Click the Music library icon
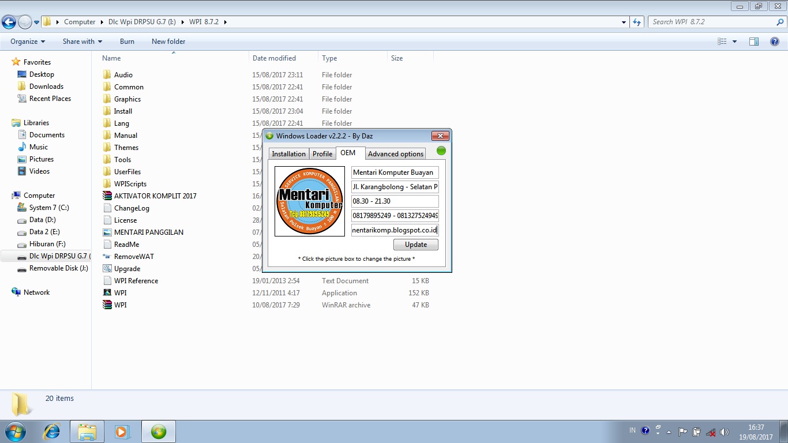This screenshot has height=443, width=788. point(22,147)
